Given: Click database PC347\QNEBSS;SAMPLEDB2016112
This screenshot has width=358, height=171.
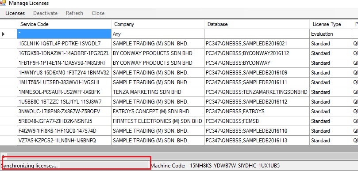Looking at the screenshot, I should 257,102.
